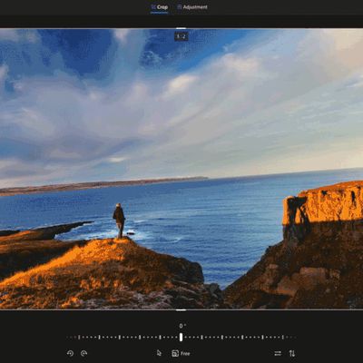This screenshot has width=363, height=363.
Task: Click the bottom crop edge handle
Action: click(181, 309)
